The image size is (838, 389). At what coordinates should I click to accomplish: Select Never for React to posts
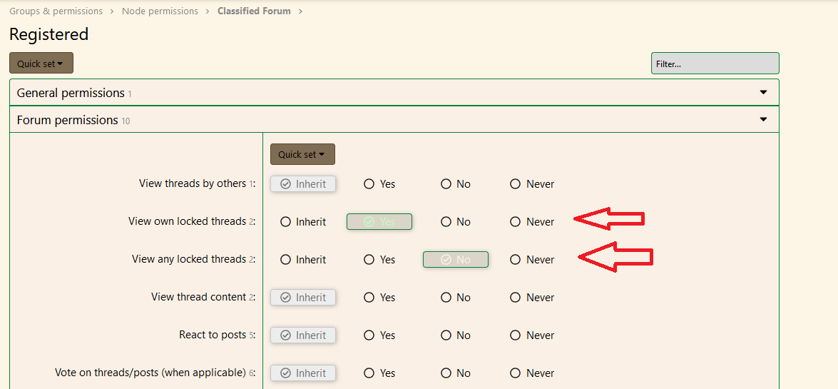[532, 335]
